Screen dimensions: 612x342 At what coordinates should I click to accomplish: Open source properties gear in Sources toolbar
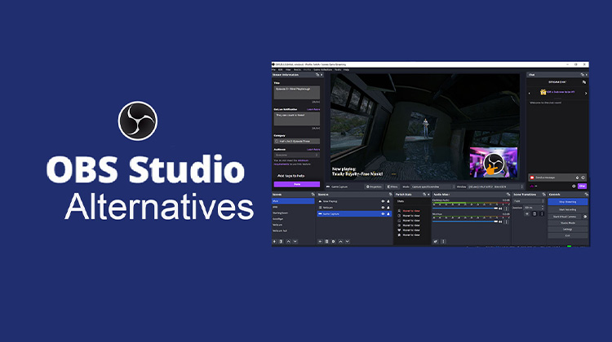[x=333, y=242]
